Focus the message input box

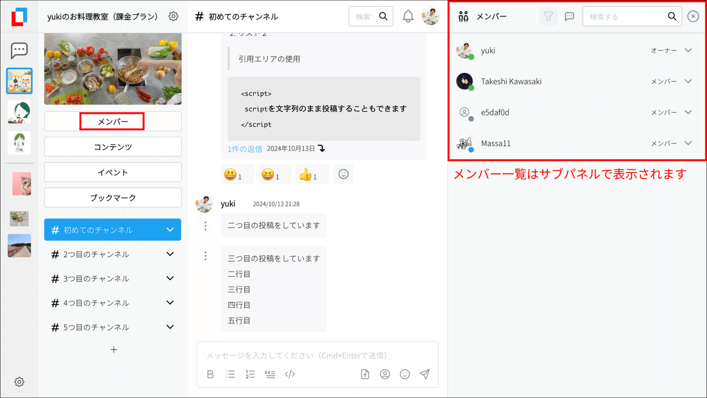click(318, 356)
